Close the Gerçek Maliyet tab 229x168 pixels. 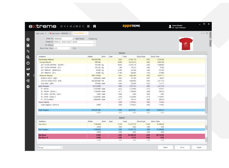pos(86,33)
